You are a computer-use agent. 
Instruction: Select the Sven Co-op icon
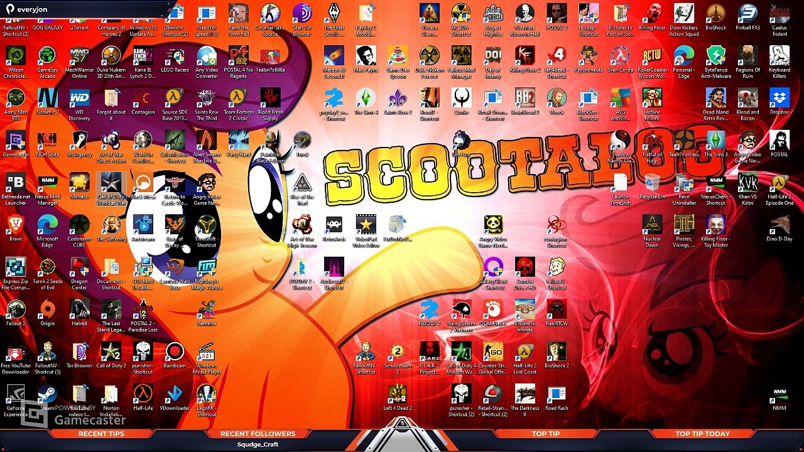coord(620,58)
